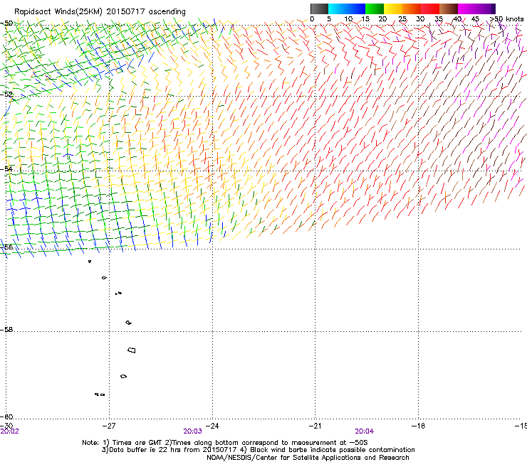The width and height of the screenshot is (527, 462).
Task: Click the brown 35-40 knots legend segment
Action: [449, 9]
